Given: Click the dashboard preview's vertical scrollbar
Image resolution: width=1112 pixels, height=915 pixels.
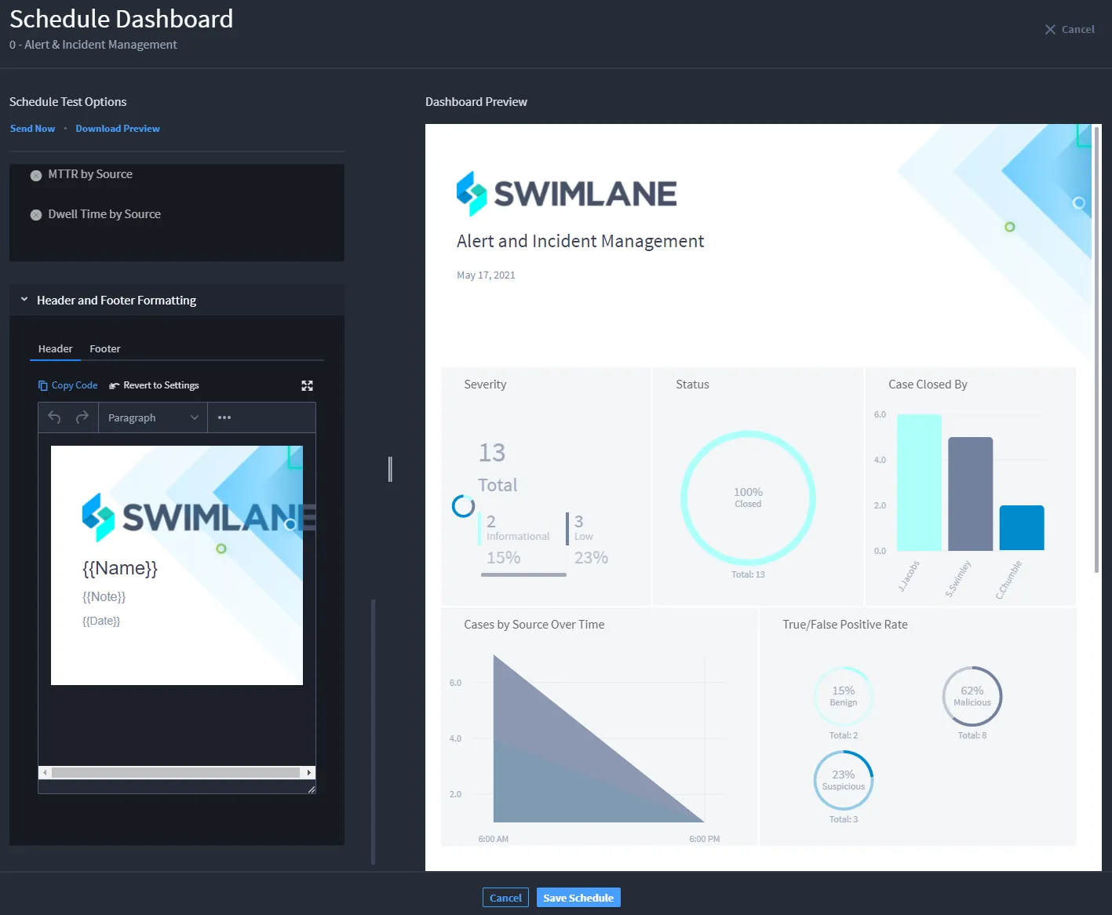Looking at the screenshot, I should (x=1096, y=349).
